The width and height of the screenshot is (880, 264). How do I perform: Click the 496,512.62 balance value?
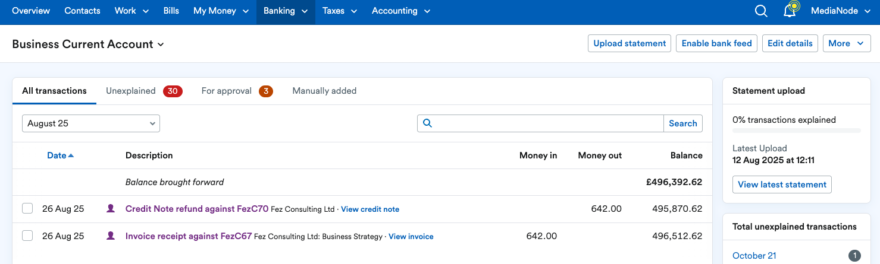[677, 236]
